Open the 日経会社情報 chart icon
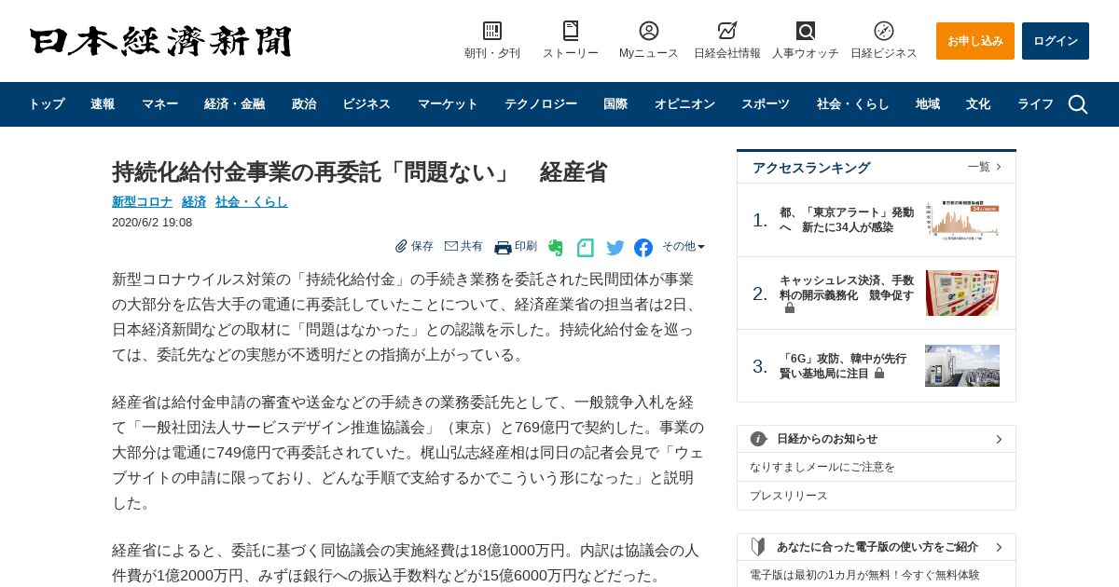 point(727,31)
